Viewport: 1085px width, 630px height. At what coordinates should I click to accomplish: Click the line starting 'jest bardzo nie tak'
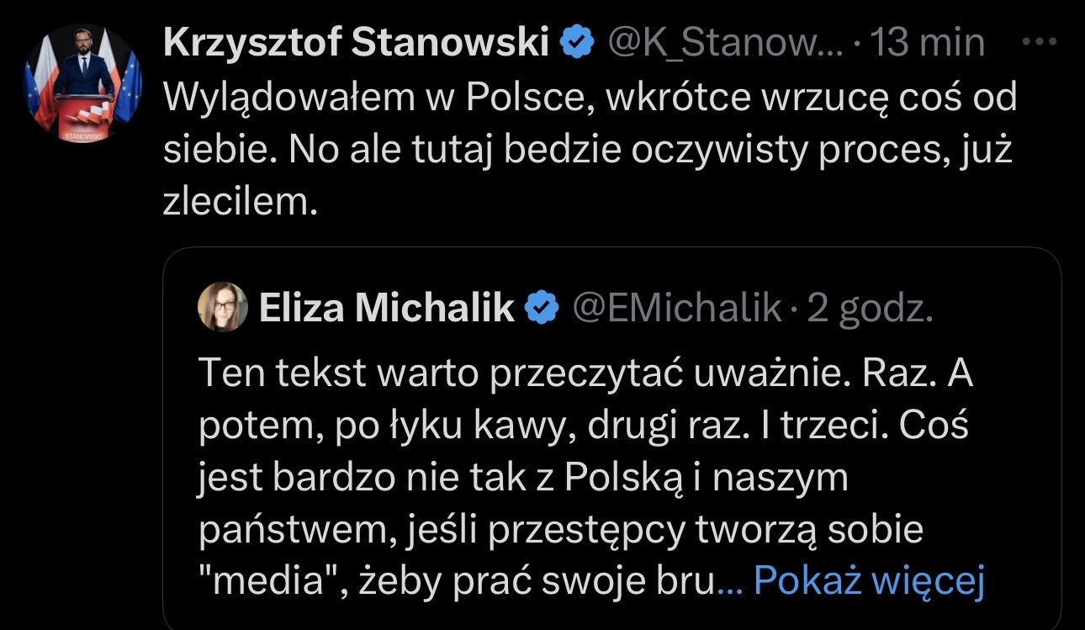point(523,478)
